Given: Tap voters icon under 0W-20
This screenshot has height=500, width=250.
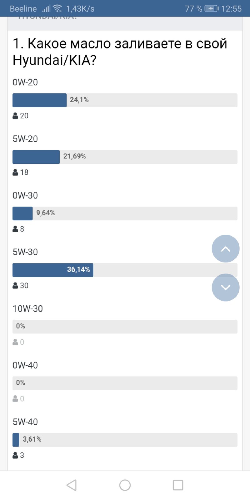Looking at the screenshot, I should 15,116.
